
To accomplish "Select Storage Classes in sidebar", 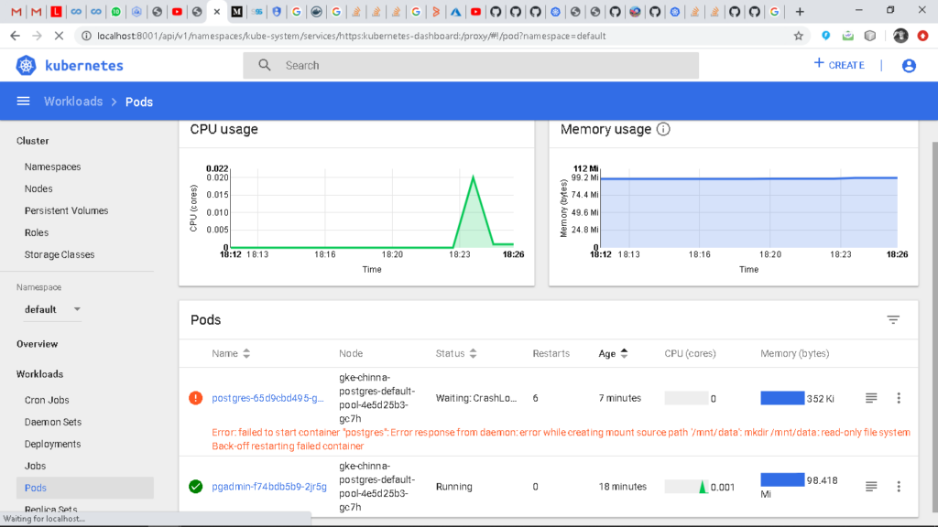I will [x=60, y=254].
